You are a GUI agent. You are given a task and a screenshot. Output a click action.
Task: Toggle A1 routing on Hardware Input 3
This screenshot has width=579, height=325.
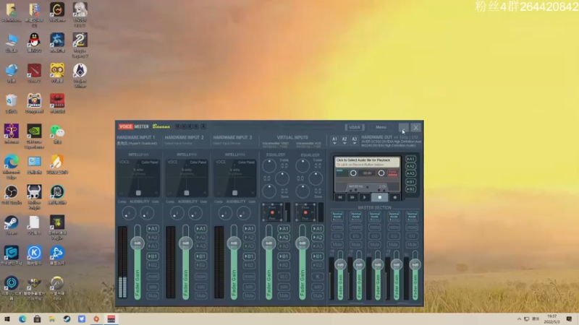coord(249,228)
